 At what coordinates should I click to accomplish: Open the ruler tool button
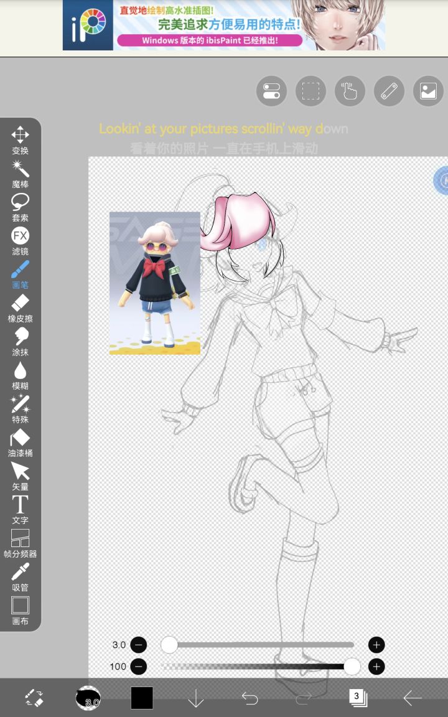click(389, 91)
